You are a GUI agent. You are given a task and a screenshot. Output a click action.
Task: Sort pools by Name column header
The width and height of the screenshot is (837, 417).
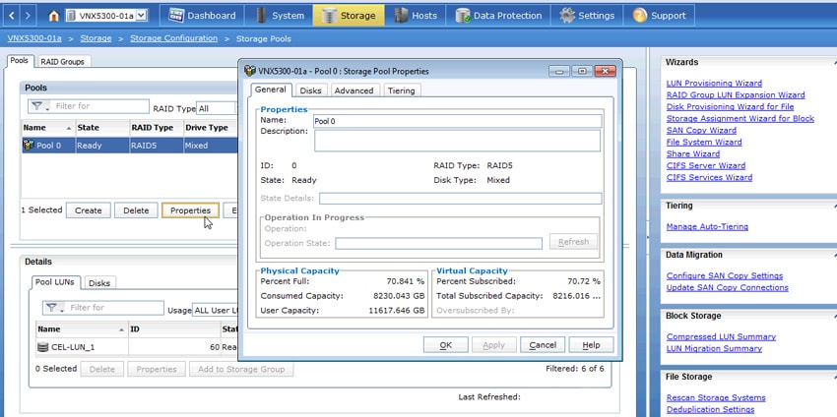point(48,128)
